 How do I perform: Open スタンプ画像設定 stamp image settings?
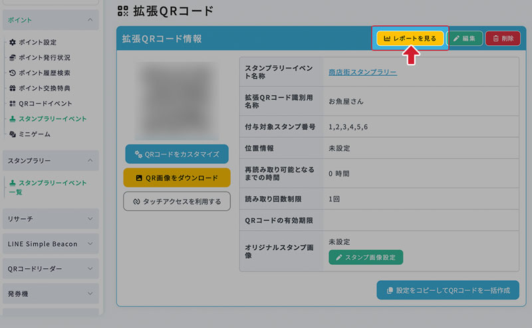(x=366, y=257)
